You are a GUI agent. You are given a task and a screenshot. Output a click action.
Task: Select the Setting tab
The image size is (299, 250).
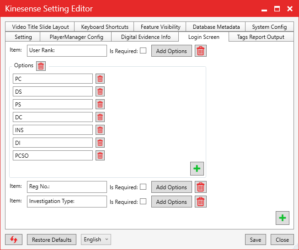click(x=23, y=37)
